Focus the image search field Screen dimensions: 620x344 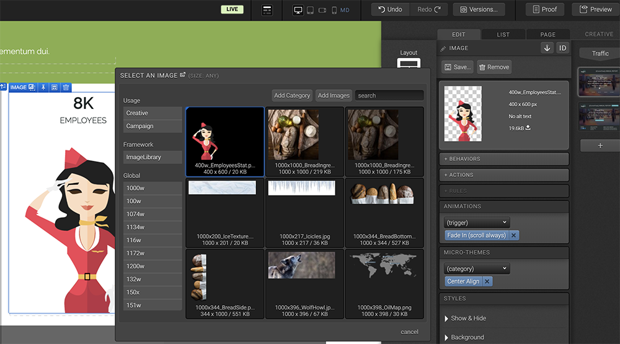point(389,95)
